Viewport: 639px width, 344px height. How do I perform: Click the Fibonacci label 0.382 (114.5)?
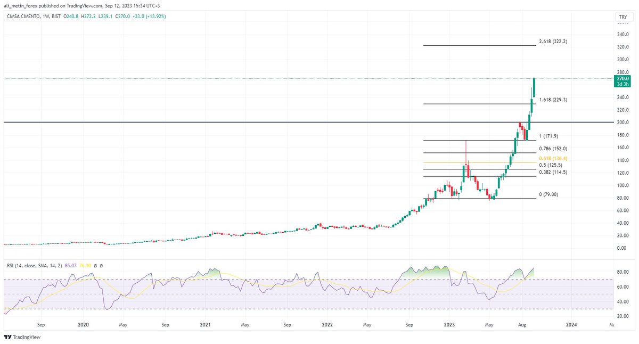pos(553,172)
